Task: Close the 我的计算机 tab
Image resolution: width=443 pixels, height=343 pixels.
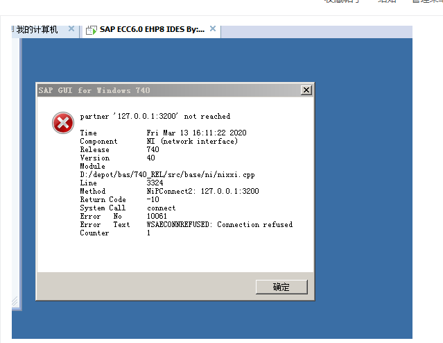Action: [x=71, y=28]
